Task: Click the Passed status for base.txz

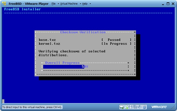Action: pyautogui.click(x=114, y=40)
